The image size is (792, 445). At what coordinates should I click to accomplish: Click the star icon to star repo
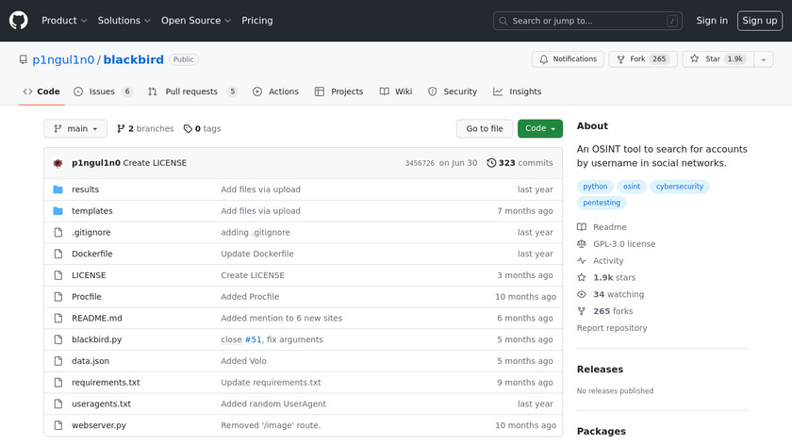(695, 59)
